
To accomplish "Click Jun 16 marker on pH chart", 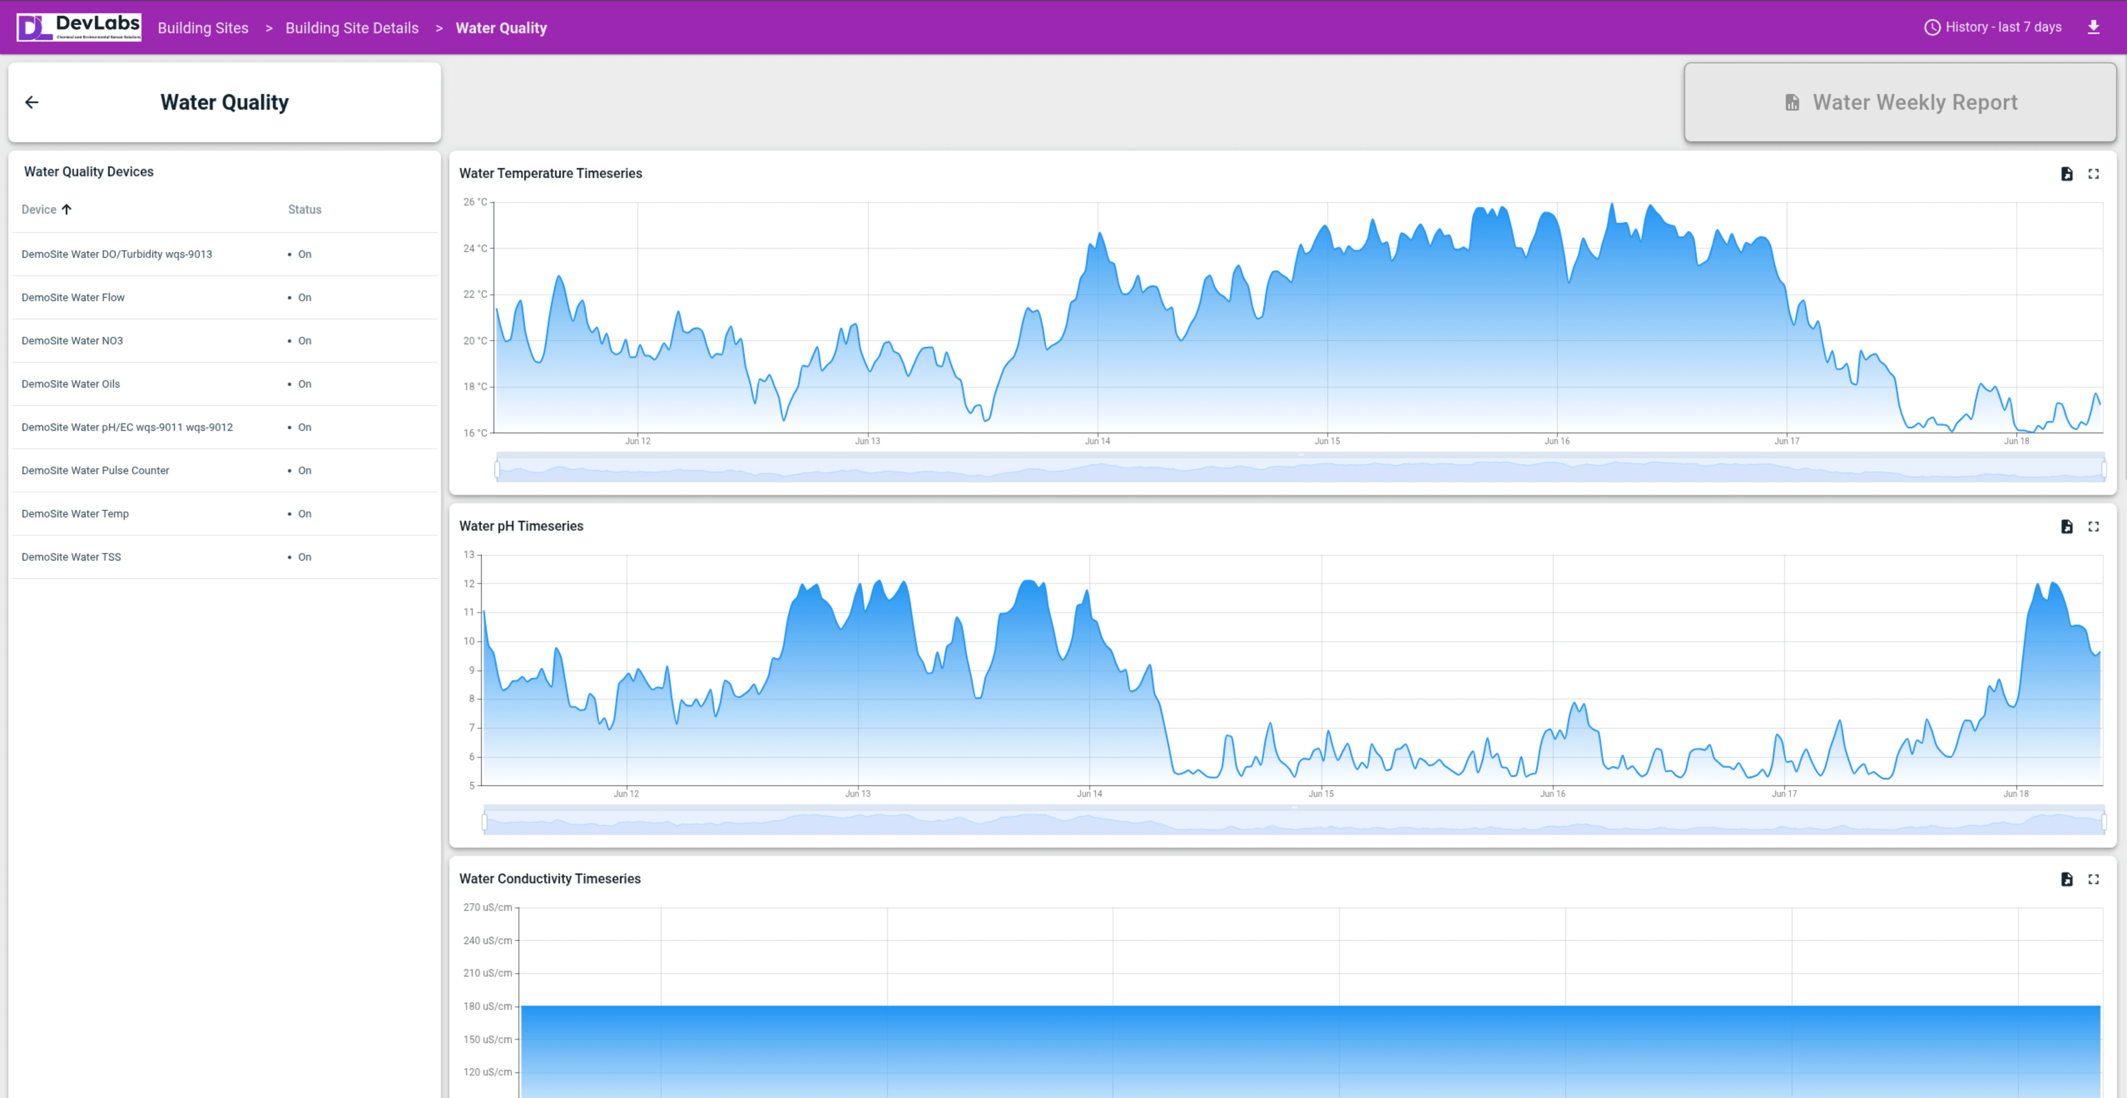I will (1552, 794).
